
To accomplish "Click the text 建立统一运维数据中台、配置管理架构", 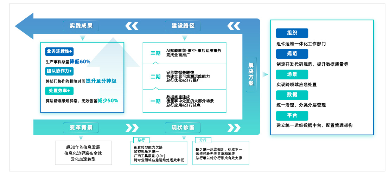I will [x=314, y=125].
